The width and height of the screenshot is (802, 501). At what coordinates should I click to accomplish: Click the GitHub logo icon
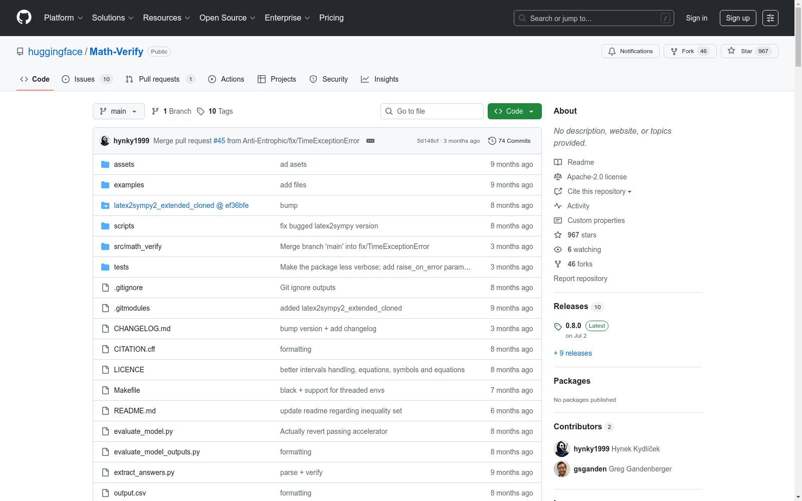coord(24,18)
